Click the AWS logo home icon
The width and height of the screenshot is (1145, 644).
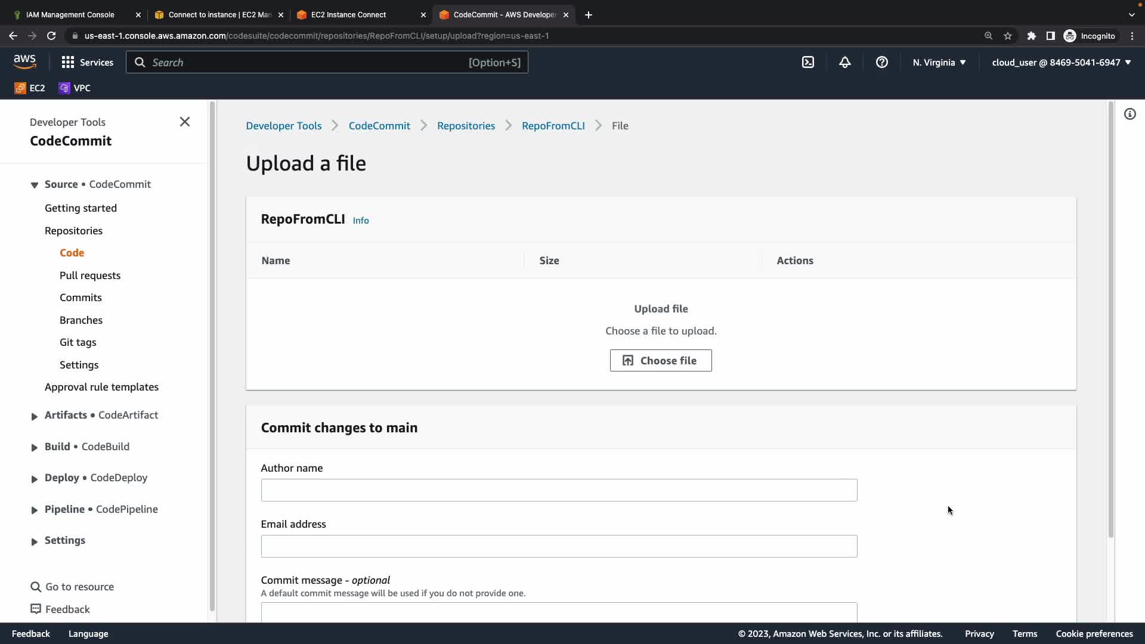click(24, 61)
